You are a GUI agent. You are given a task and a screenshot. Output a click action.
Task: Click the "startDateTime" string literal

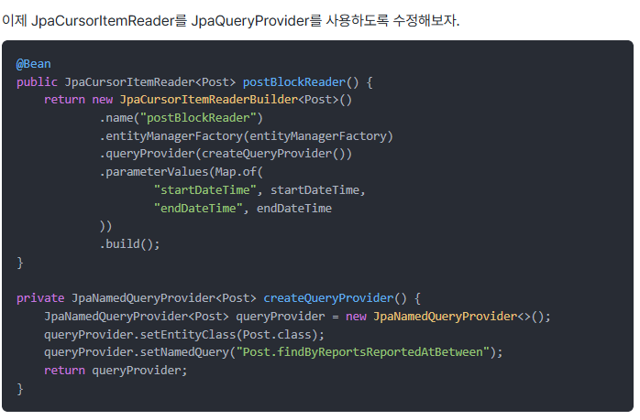coord(204,190)
